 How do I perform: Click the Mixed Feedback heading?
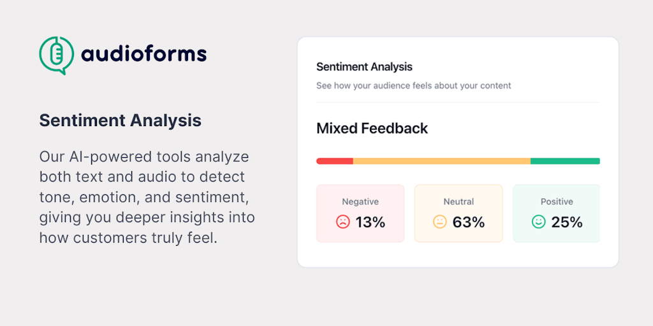pyautogui.click(x=372, y=129)
